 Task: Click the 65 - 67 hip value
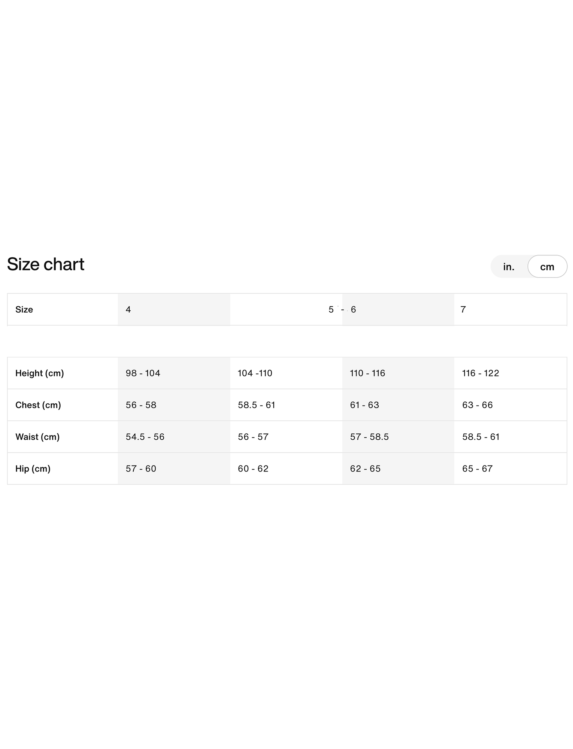(477, 468)
